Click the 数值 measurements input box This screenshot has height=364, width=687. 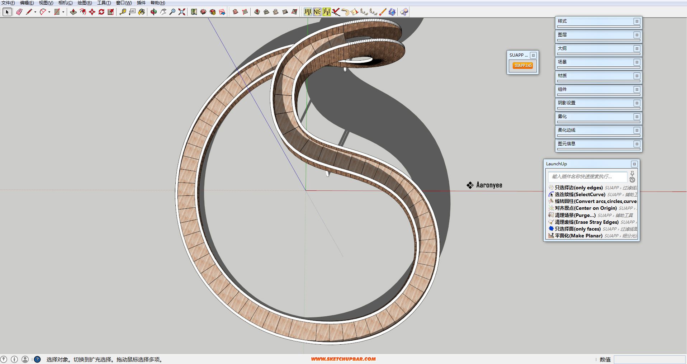tap(649, 359)
